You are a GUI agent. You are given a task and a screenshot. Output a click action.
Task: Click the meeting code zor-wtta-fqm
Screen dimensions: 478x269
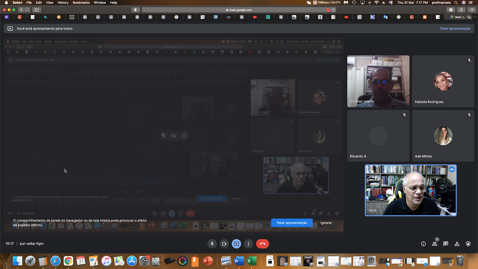[32, 244]
